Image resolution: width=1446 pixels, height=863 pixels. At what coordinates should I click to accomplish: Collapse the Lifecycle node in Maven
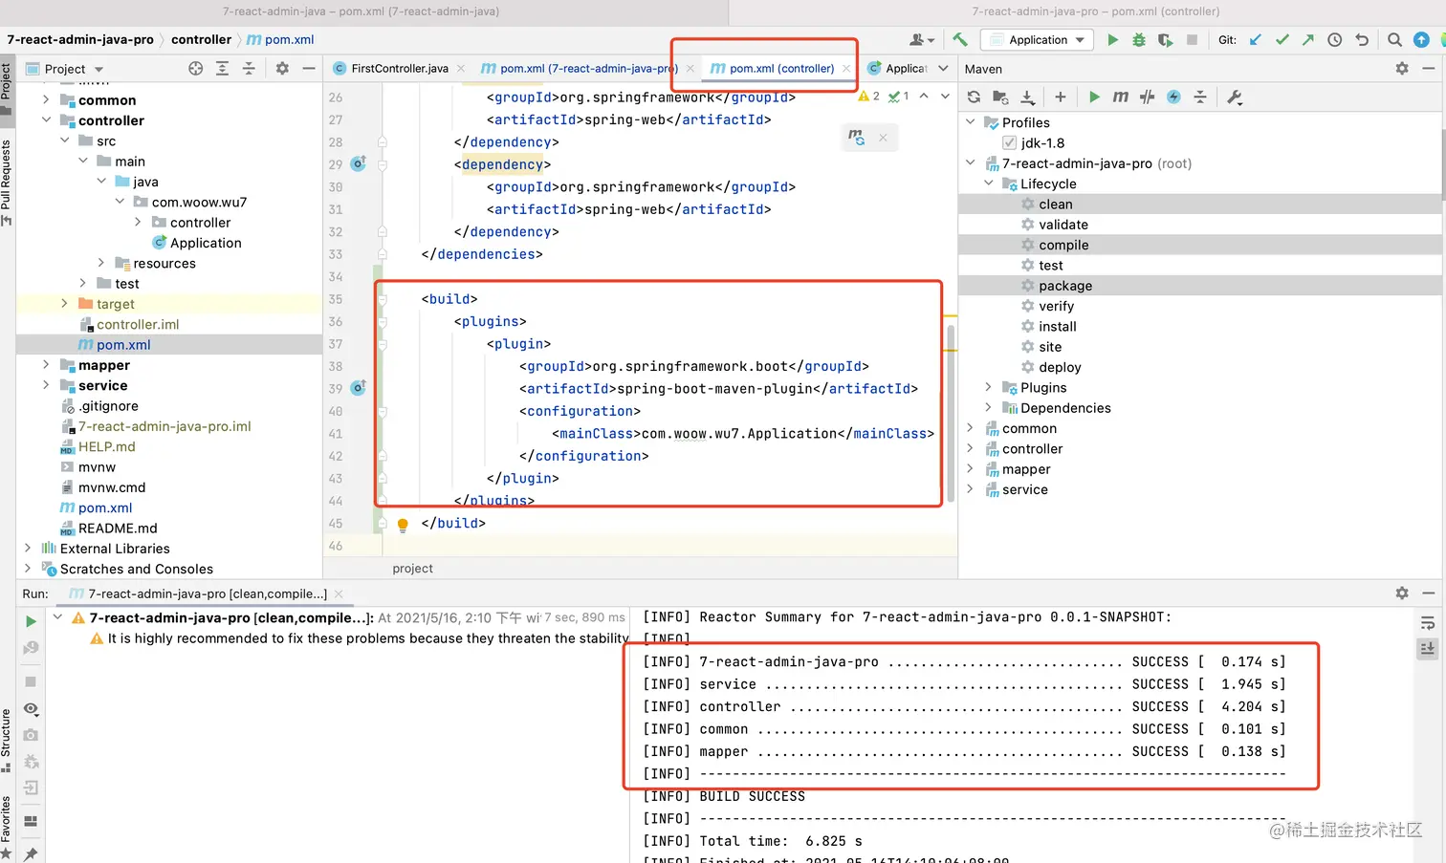[x=988, y=183]
